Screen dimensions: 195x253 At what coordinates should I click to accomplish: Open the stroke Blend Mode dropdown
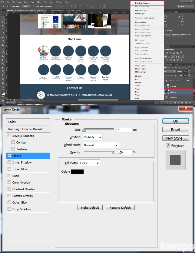coord(101,145)
